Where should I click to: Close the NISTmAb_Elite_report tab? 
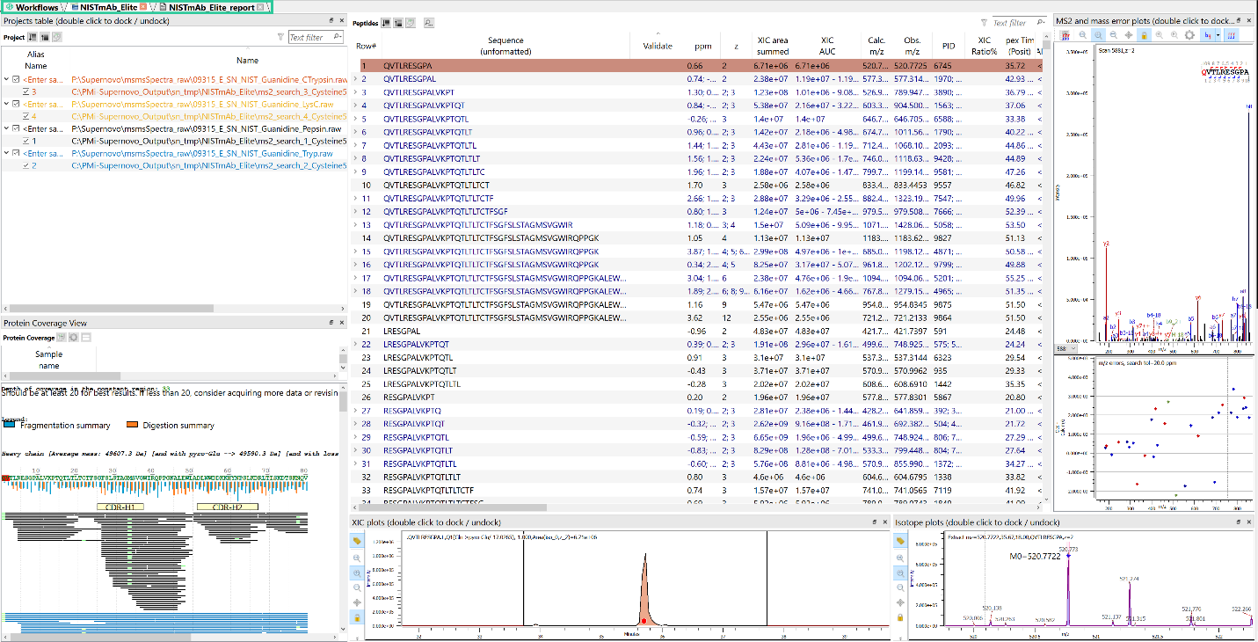click(x=261, y=7)
